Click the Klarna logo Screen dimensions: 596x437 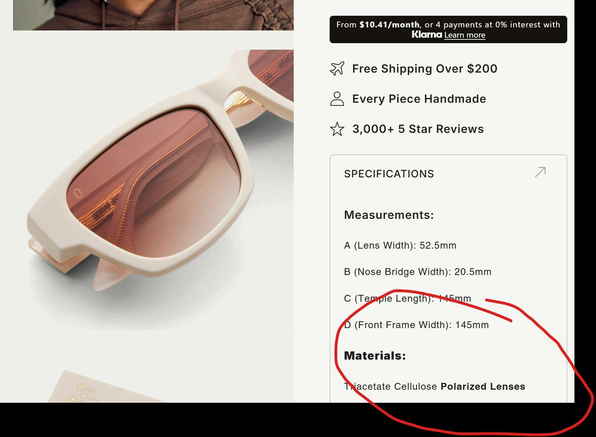click(427, 35)
